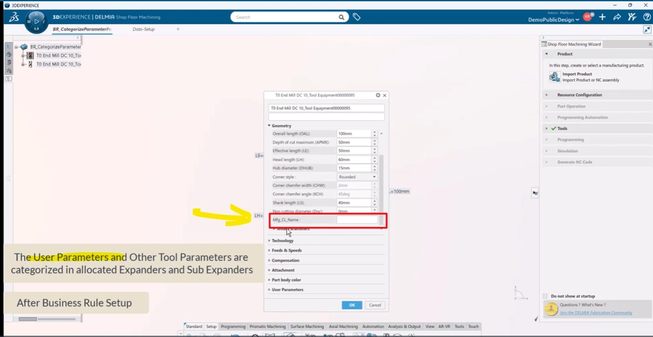Click the bottom boxed left sidebar icon
The image size is (653, 337).
pyautogui.click(x=8, y=79)
